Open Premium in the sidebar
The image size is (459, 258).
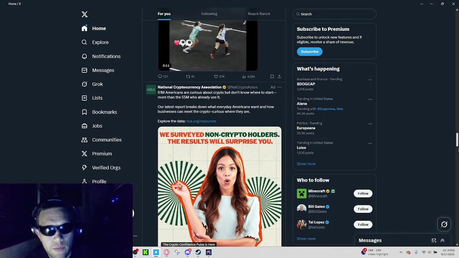(x=97, y=154)
